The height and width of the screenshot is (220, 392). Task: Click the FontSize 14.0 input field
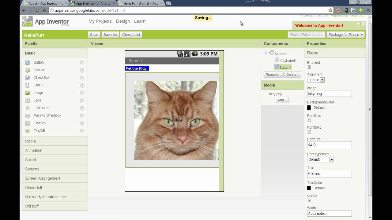pyautogui.click(x=330, y=145)
